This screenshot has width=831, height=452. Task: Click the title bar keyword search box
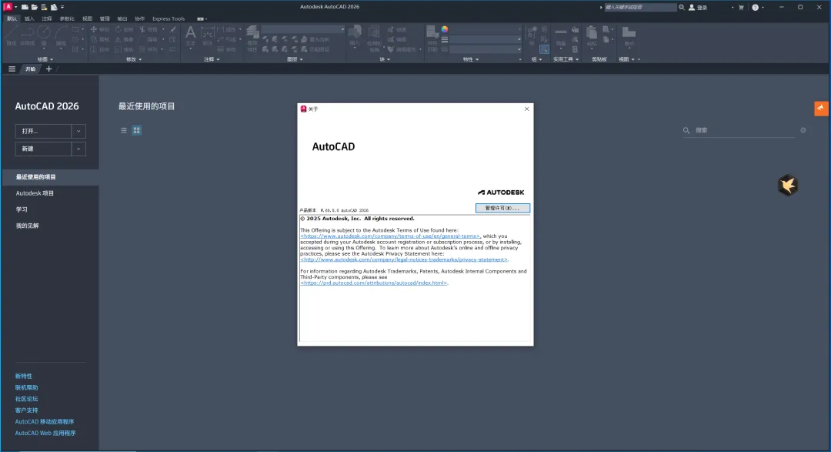point(640,8)
